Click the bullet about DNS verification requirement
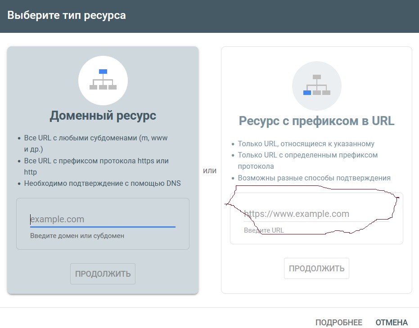This screenshot has width=419, height=328. [x=102, y=183]
